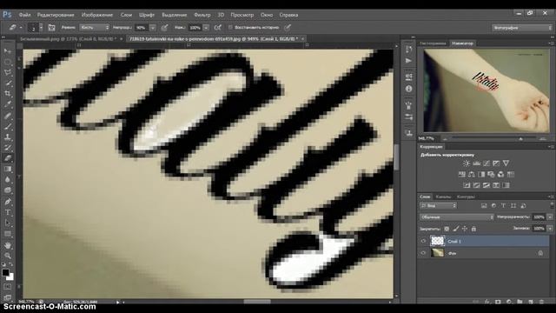This screenshot has height=313, width=556.
Task: Open the tool preset picker arrow
Action: pyautogui.click(x=21, y=27)
